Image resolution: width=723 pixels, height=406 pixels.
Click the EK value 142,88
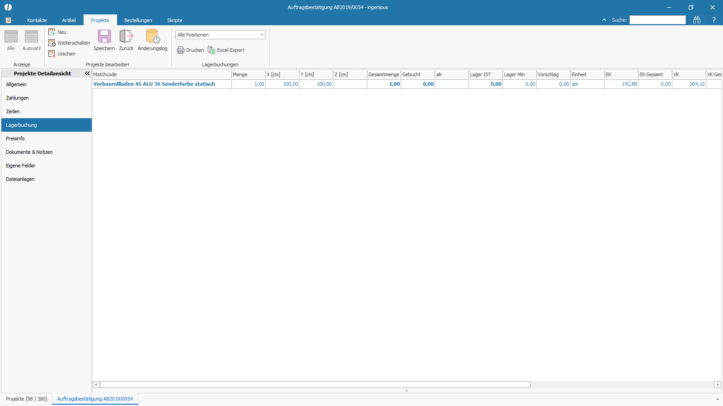click(621, 84)
